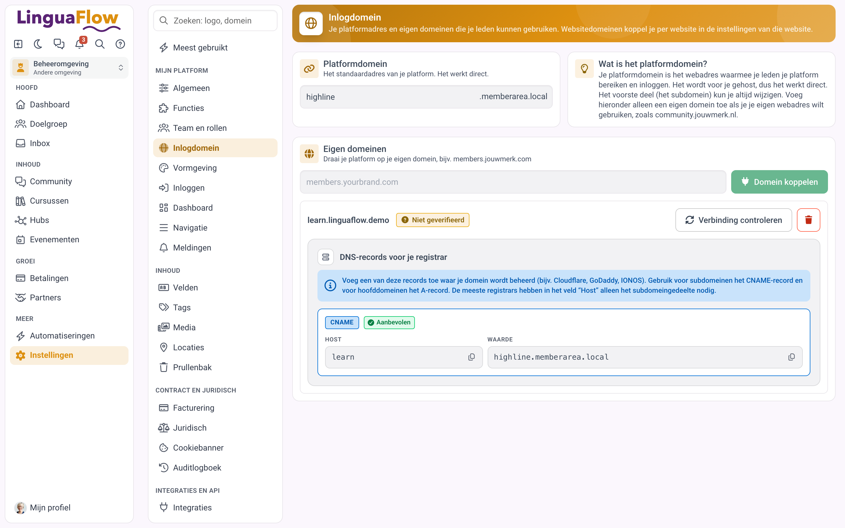Copy the CNAME host value learn
Viewport: 845px width, 528px height.
pos(471,357)
